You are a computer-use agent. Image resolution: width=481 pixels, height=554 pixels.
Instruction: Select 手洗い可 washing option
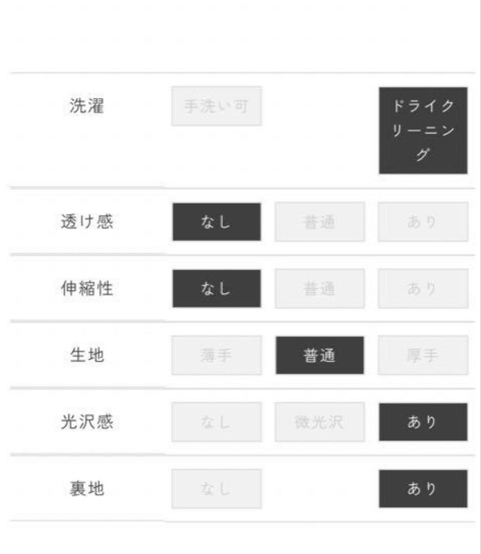[x=217, y=106]
